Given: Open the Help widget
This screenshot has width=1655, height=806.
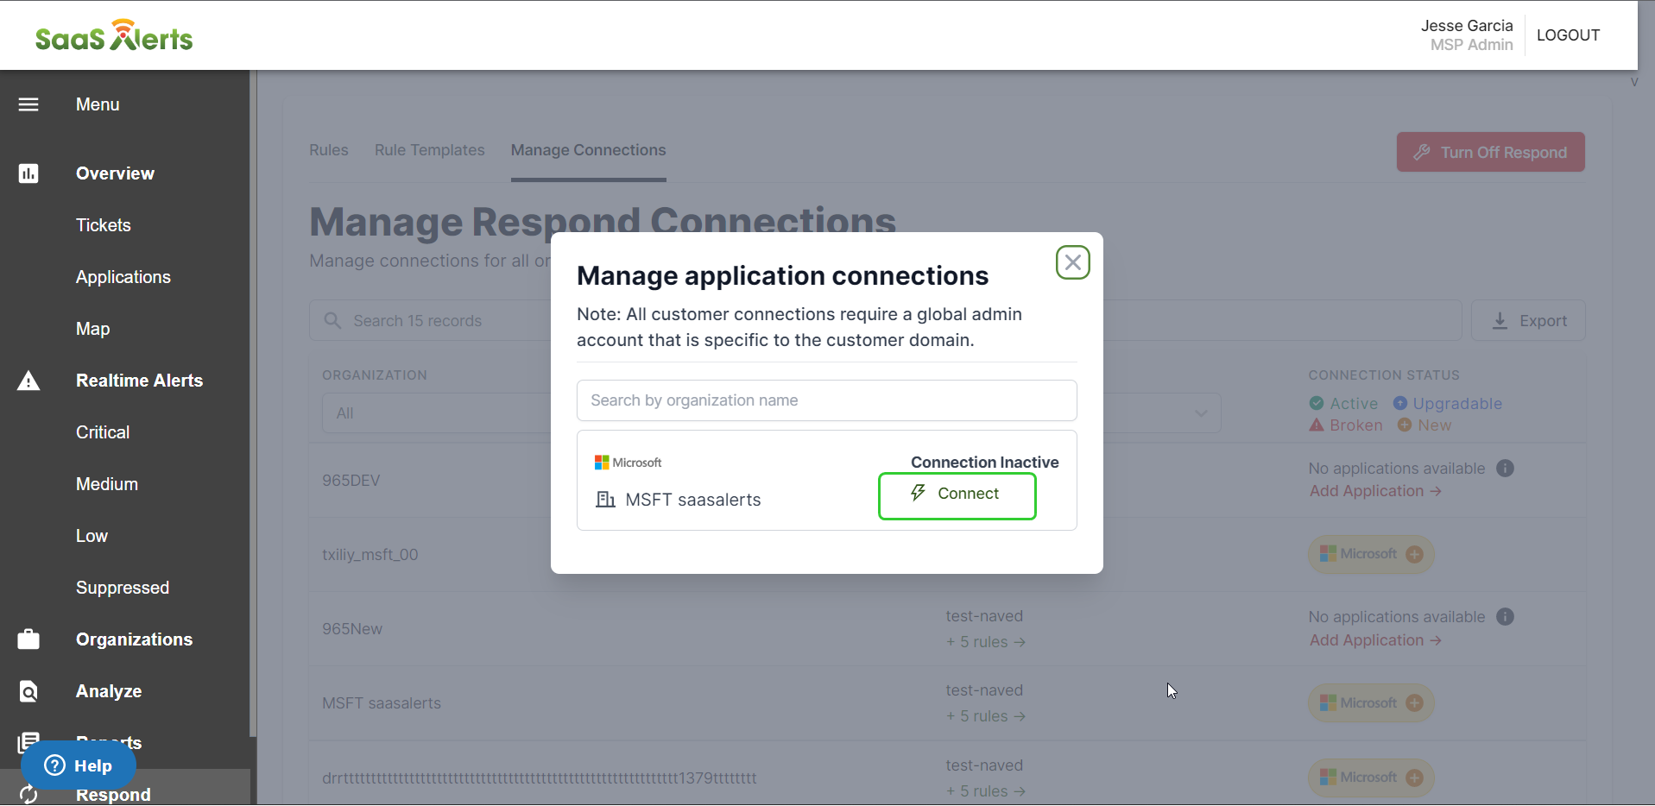Looking at the screenshot, I should click(79, 765).
